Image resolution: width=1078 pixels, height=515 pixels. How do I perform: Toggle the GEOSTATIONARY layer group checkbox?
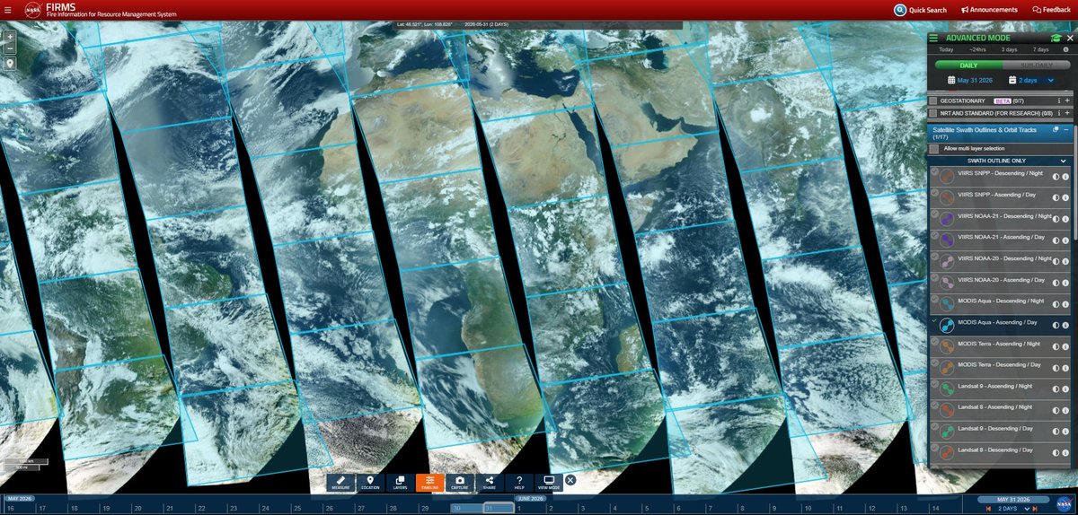[933, 100]
